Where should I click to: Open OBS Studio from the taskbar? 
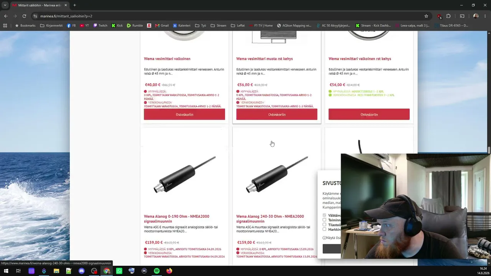pyautogui.click(x=94, y=271)
